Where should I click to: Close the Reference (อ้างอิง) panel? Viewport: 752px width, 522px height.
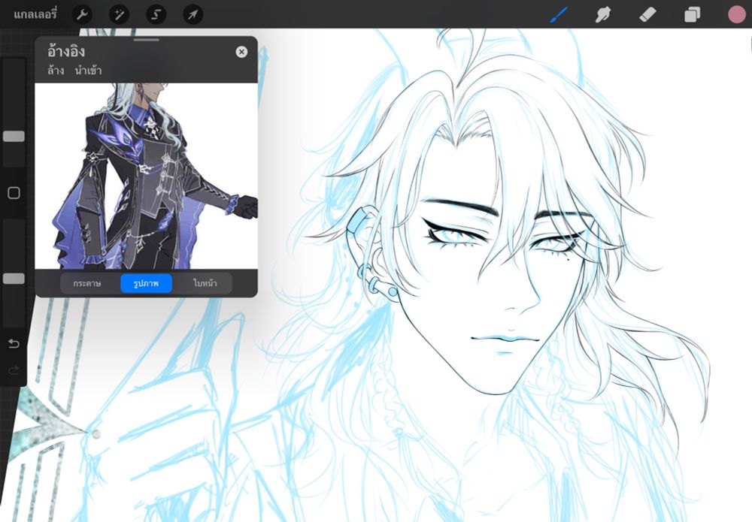pos(241,52)
